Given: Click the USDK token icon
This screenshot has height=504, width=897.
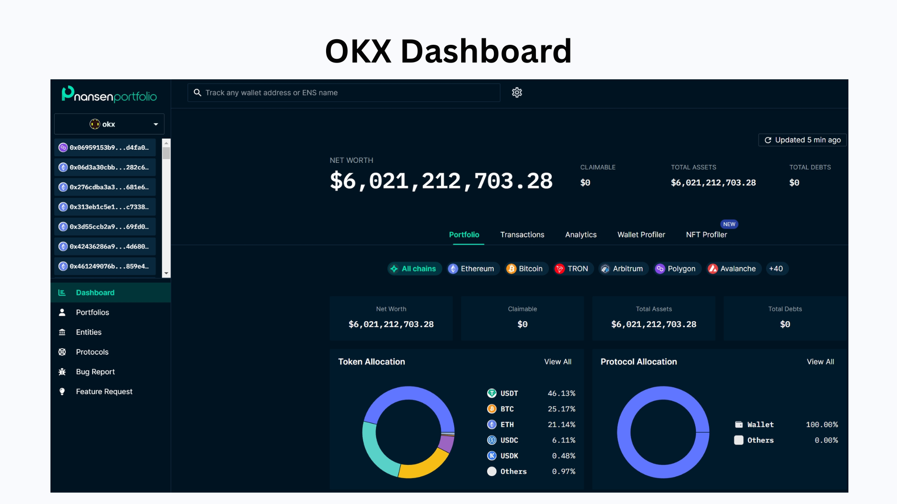Looking at the screenshot, I should (491, 455).
